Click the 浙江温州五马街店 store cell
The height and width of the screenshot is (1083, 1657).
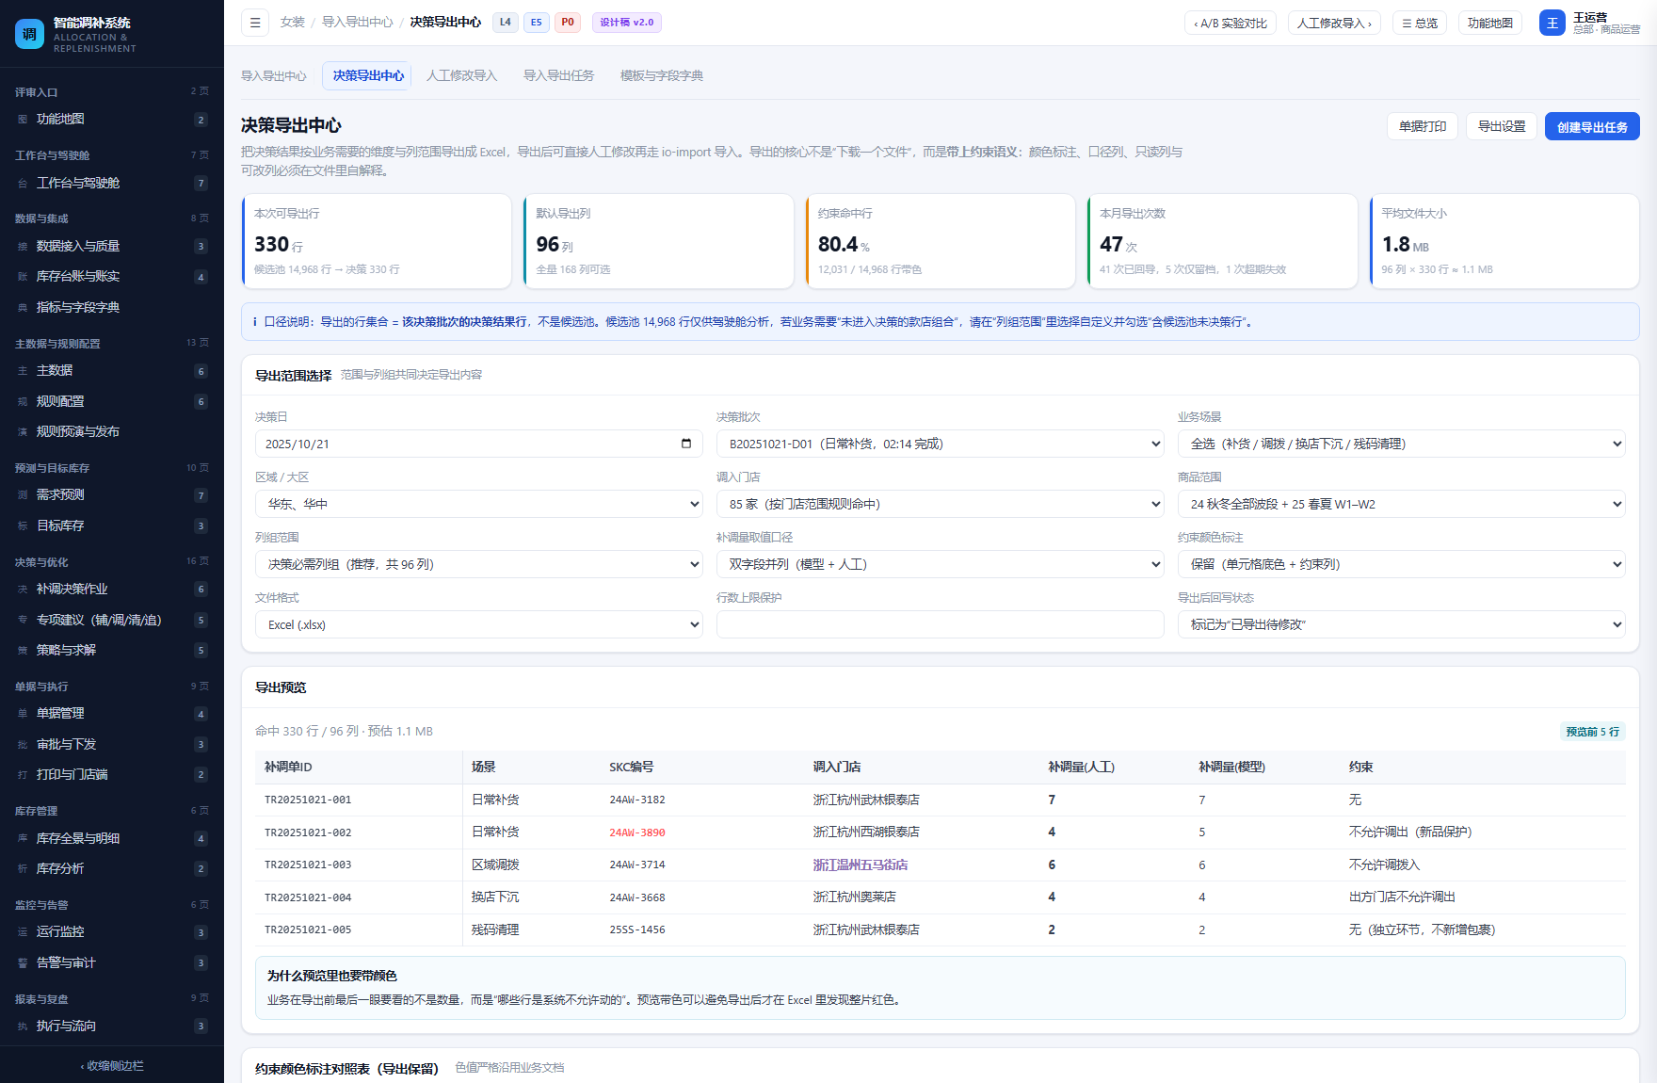(860, 865)
